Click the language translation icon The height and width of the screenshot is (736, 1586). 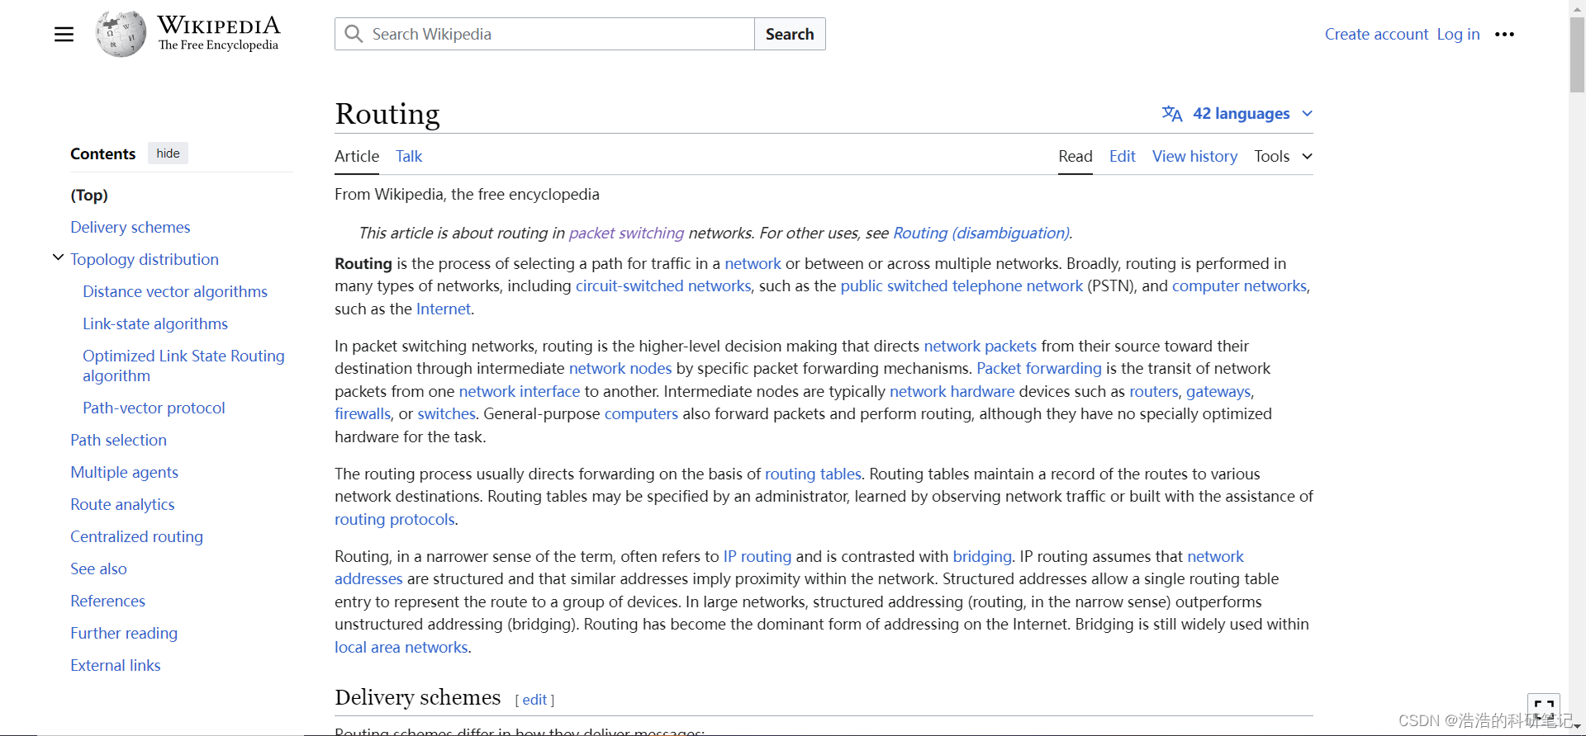click(x=1171, y=113)
